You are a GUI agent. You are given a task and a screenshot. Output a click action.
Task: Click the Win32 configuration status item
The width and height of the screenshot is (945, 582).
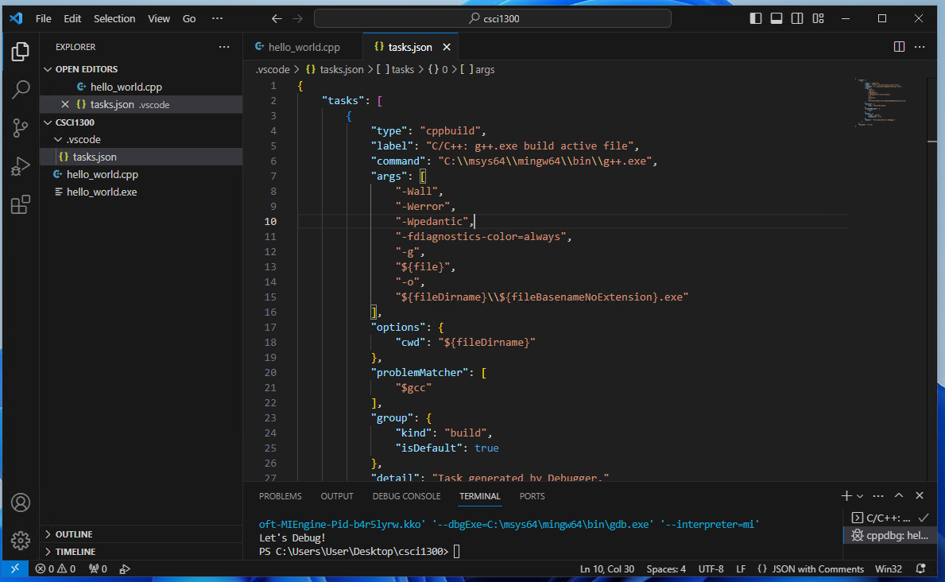pyautogui.click(x=889, y=568)
